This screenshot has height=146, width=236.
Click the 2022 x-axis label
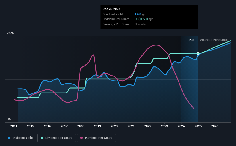[x=148, y=126]
